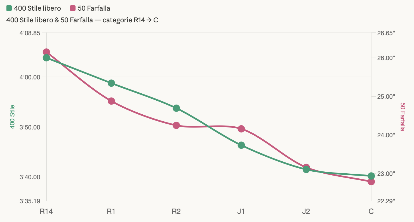Click the green 400 Stile libero legend swatch
The width and height of the screenshot is (414, 222).
click(9, 8)
